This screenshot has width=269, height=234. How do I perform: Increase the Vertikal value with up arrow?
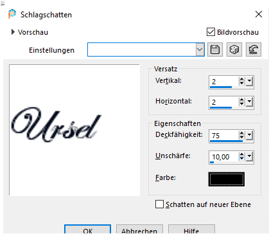(x=242, y=79)
